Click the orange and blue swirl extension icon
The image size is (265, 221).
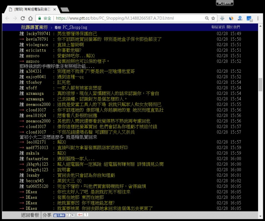pyautogui.click(x=231, y=18)
